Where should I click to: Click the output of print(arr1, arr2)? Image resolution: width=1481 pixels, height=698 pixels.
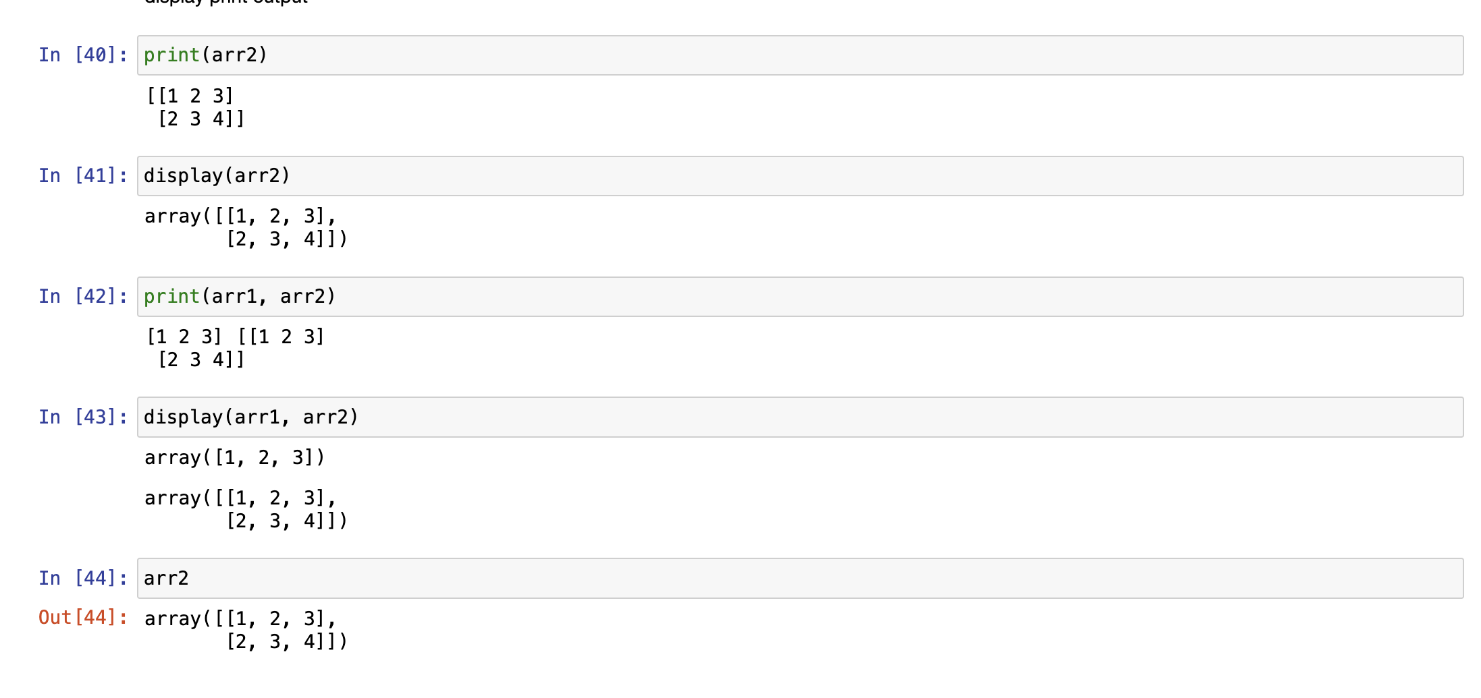(235, 348)
